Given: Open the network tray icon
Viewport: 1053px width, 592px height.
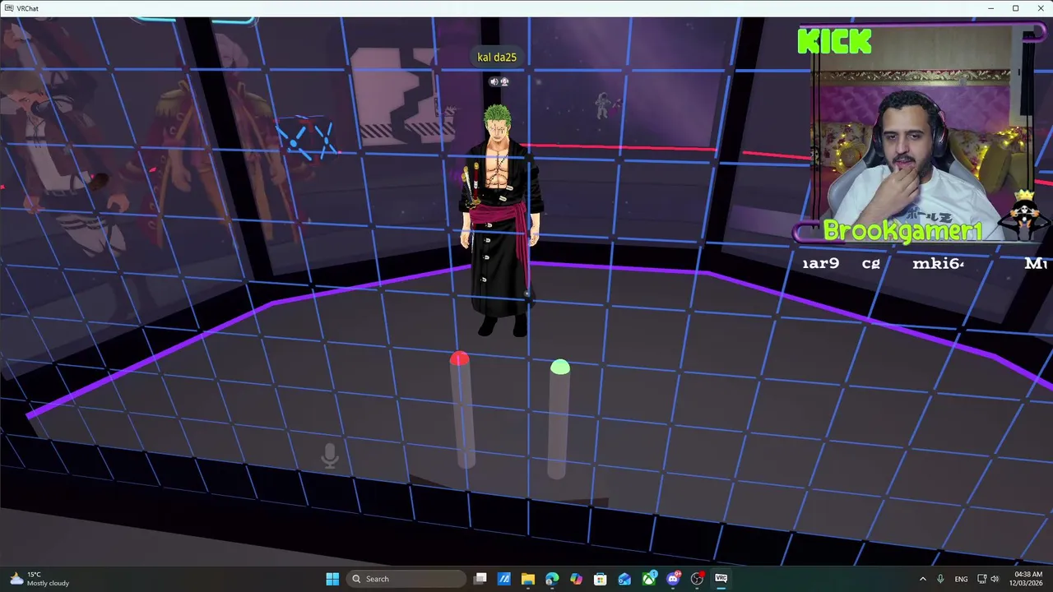Looking at the screenshot, I should point(981,579).
